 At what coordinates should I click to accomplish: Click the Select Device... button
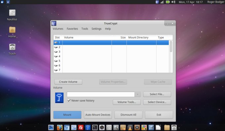coord(157,102)
